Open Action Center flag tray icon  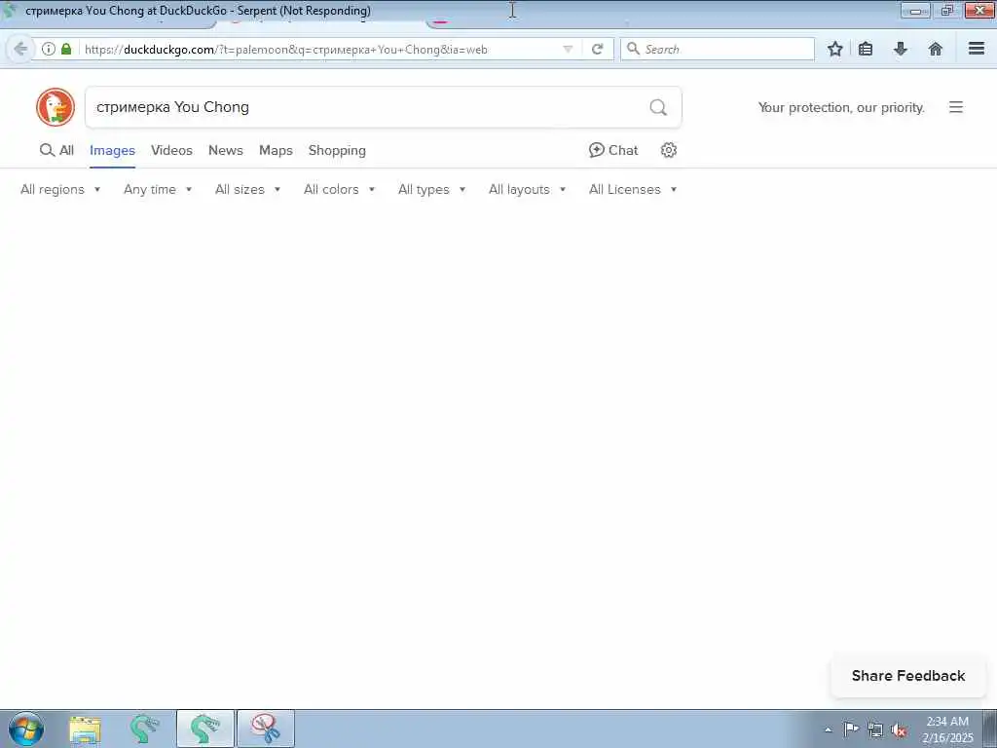tap(851, 729)
